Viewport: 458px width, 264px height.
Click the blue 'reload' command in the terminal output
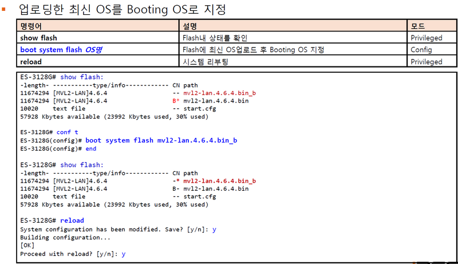coord(72,220)
